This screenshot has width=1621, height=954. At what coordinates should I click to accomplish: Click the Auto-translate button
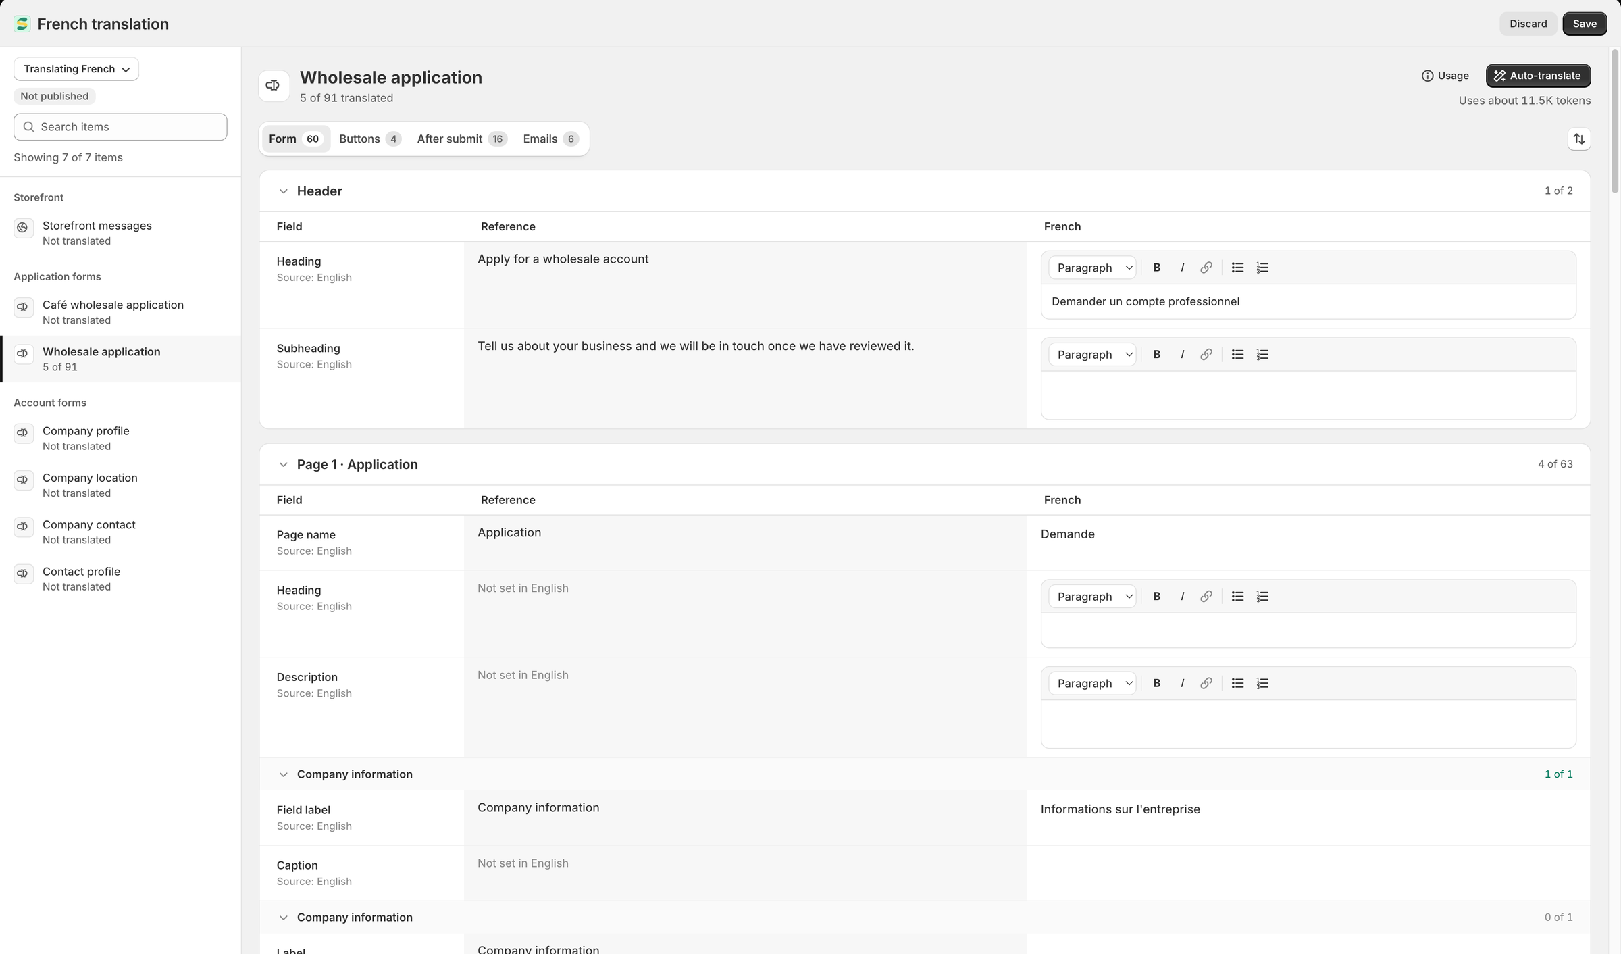[1538, 76]
